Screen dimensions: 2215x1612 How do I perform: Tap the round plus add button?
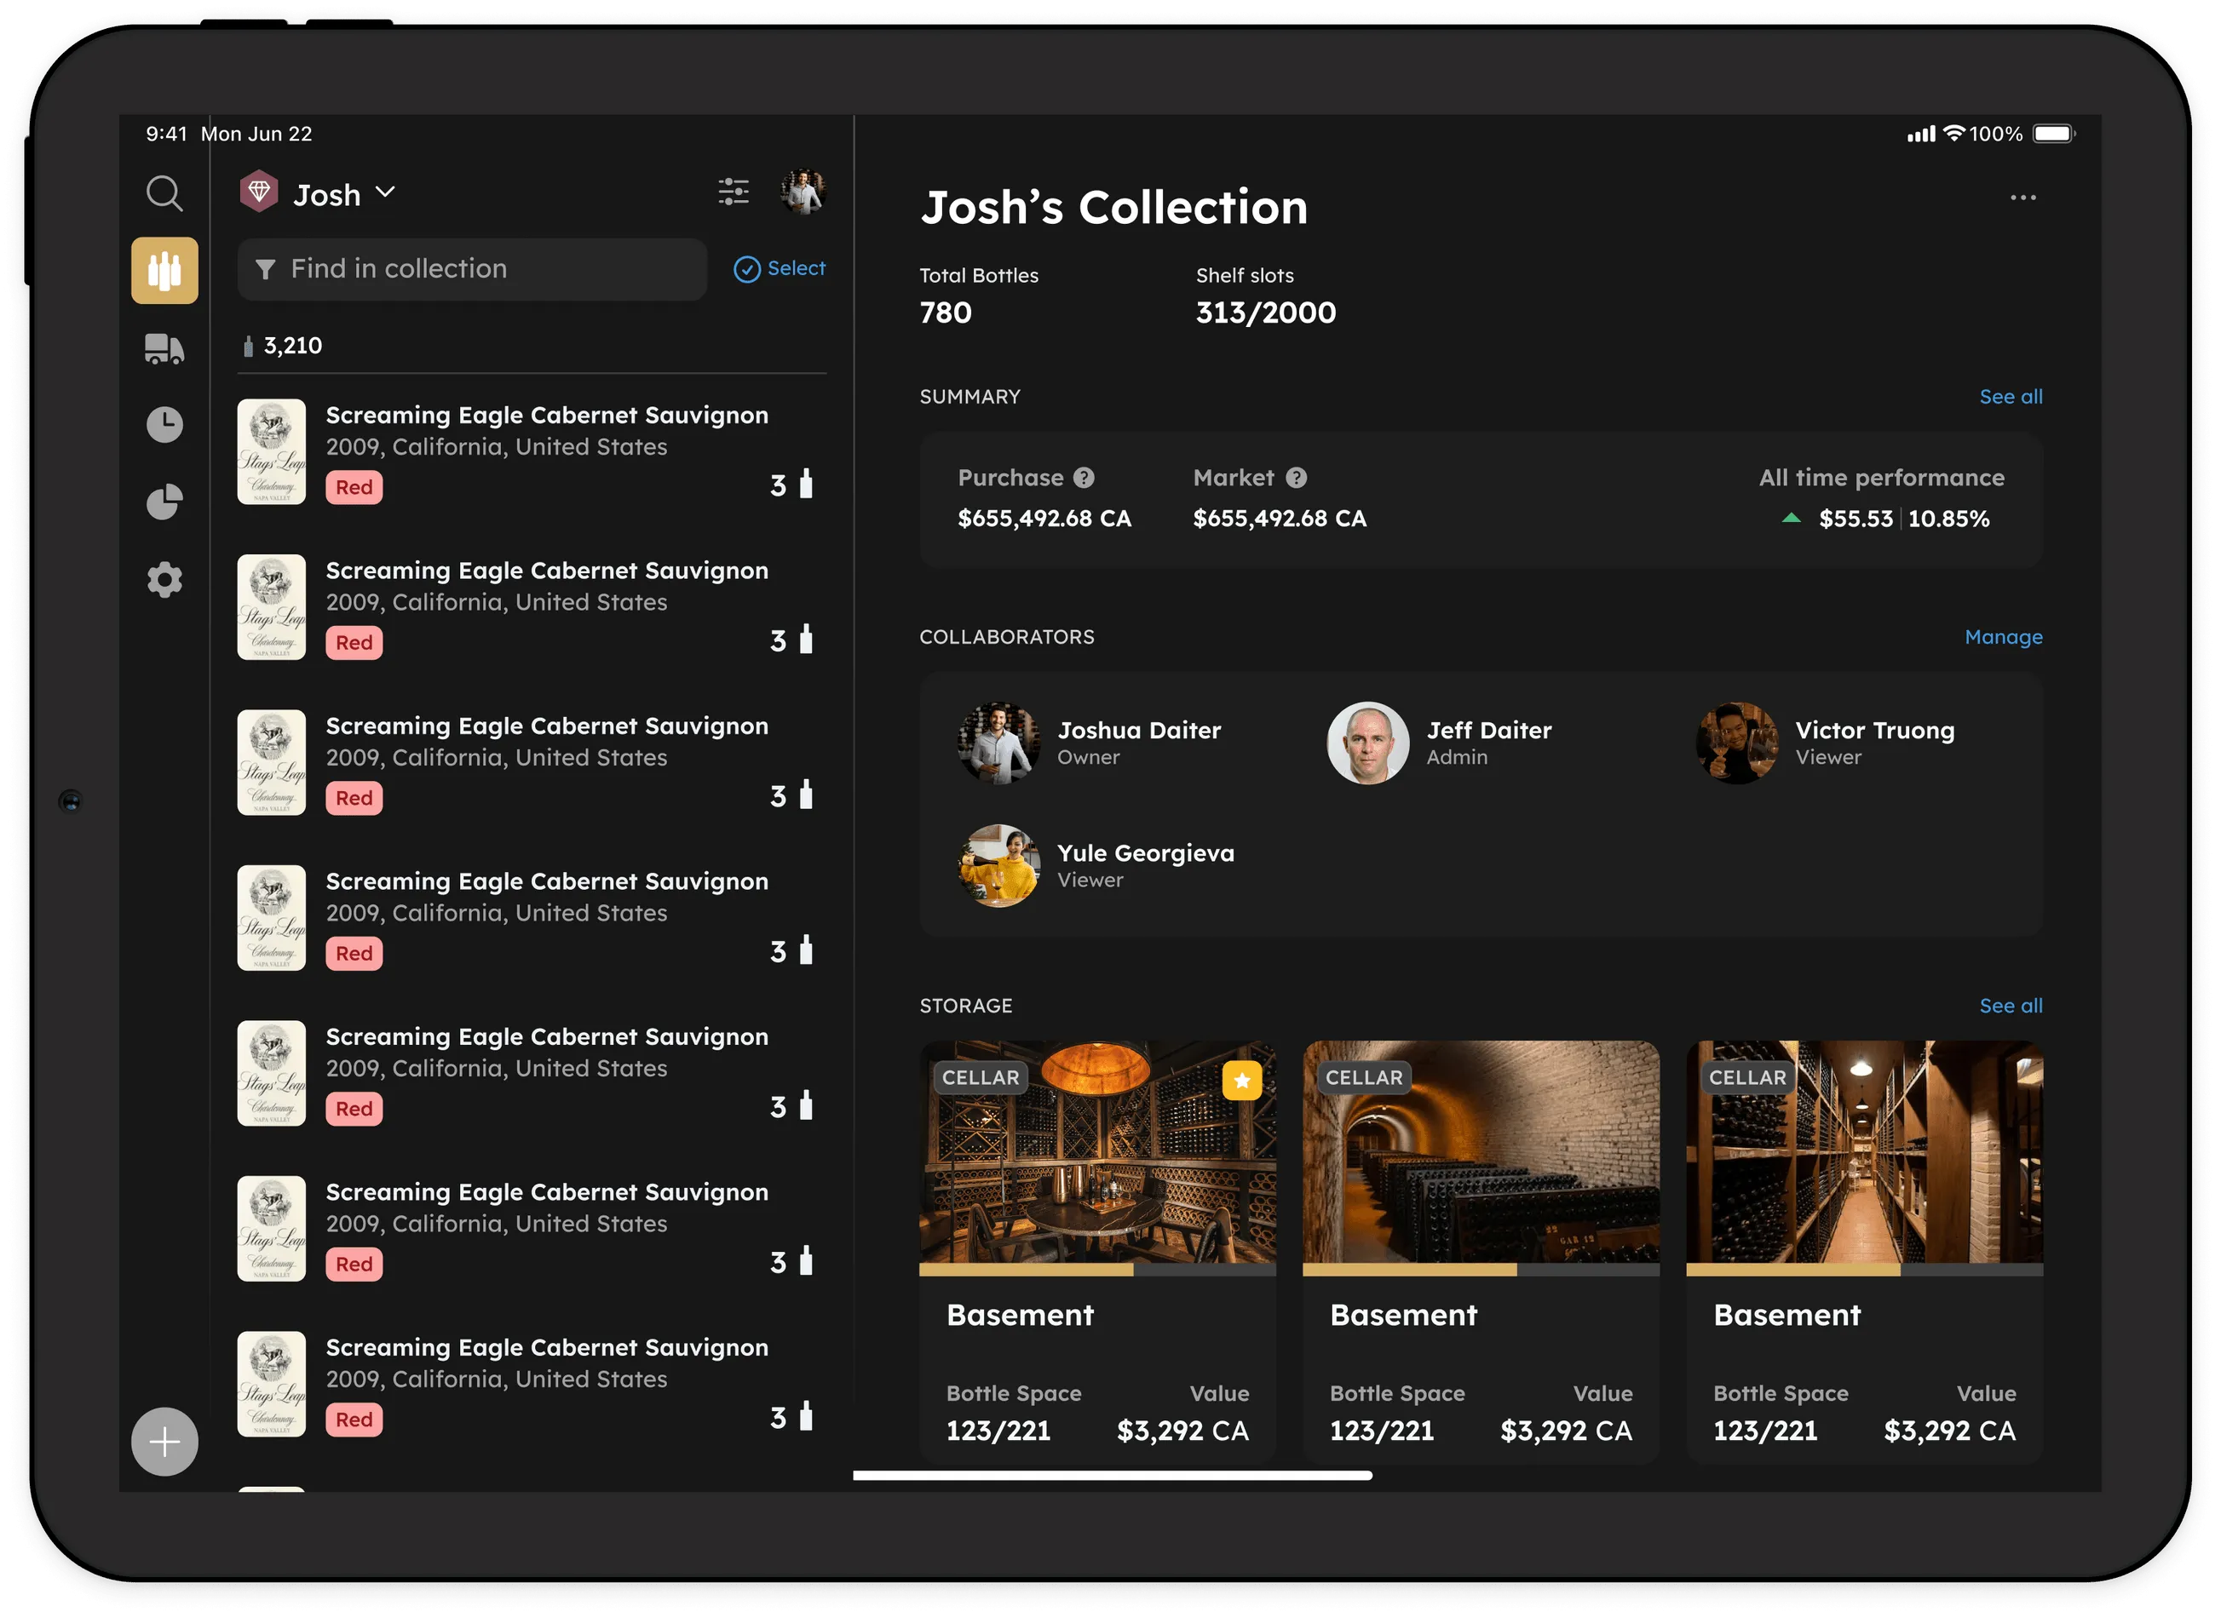click(x=164, y=1441)
